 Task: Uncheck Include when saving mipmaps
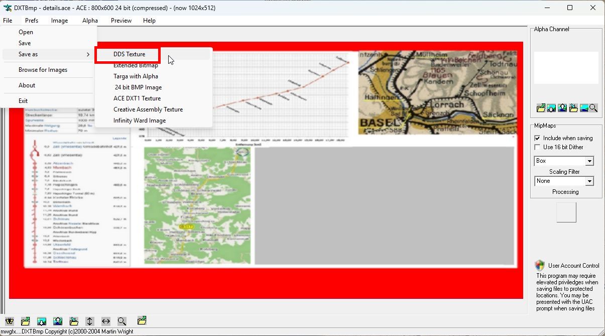537,138
